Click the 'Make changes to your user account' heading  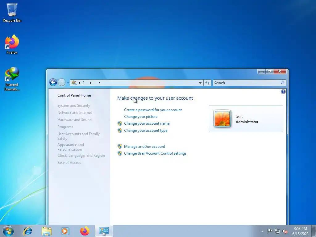pos(155,98)
